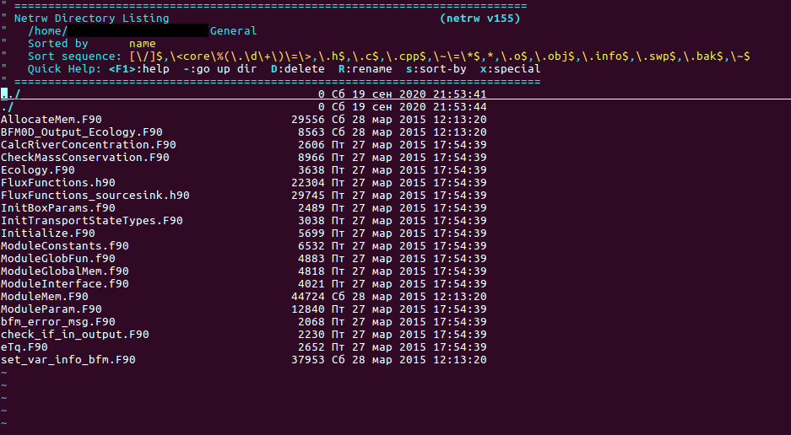Open CalcRiverConcentration.F90 file
The image size is (791, 435).
point(89,145)
